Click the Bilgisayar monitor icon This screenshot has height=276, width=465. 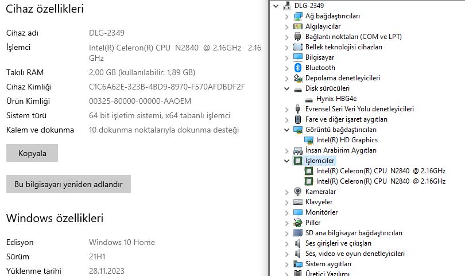point(298,57)
